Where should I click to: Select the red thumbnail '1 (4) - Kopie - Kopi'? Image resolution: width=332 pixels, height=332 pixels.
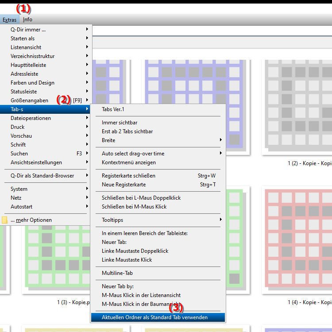coord(298,239)
